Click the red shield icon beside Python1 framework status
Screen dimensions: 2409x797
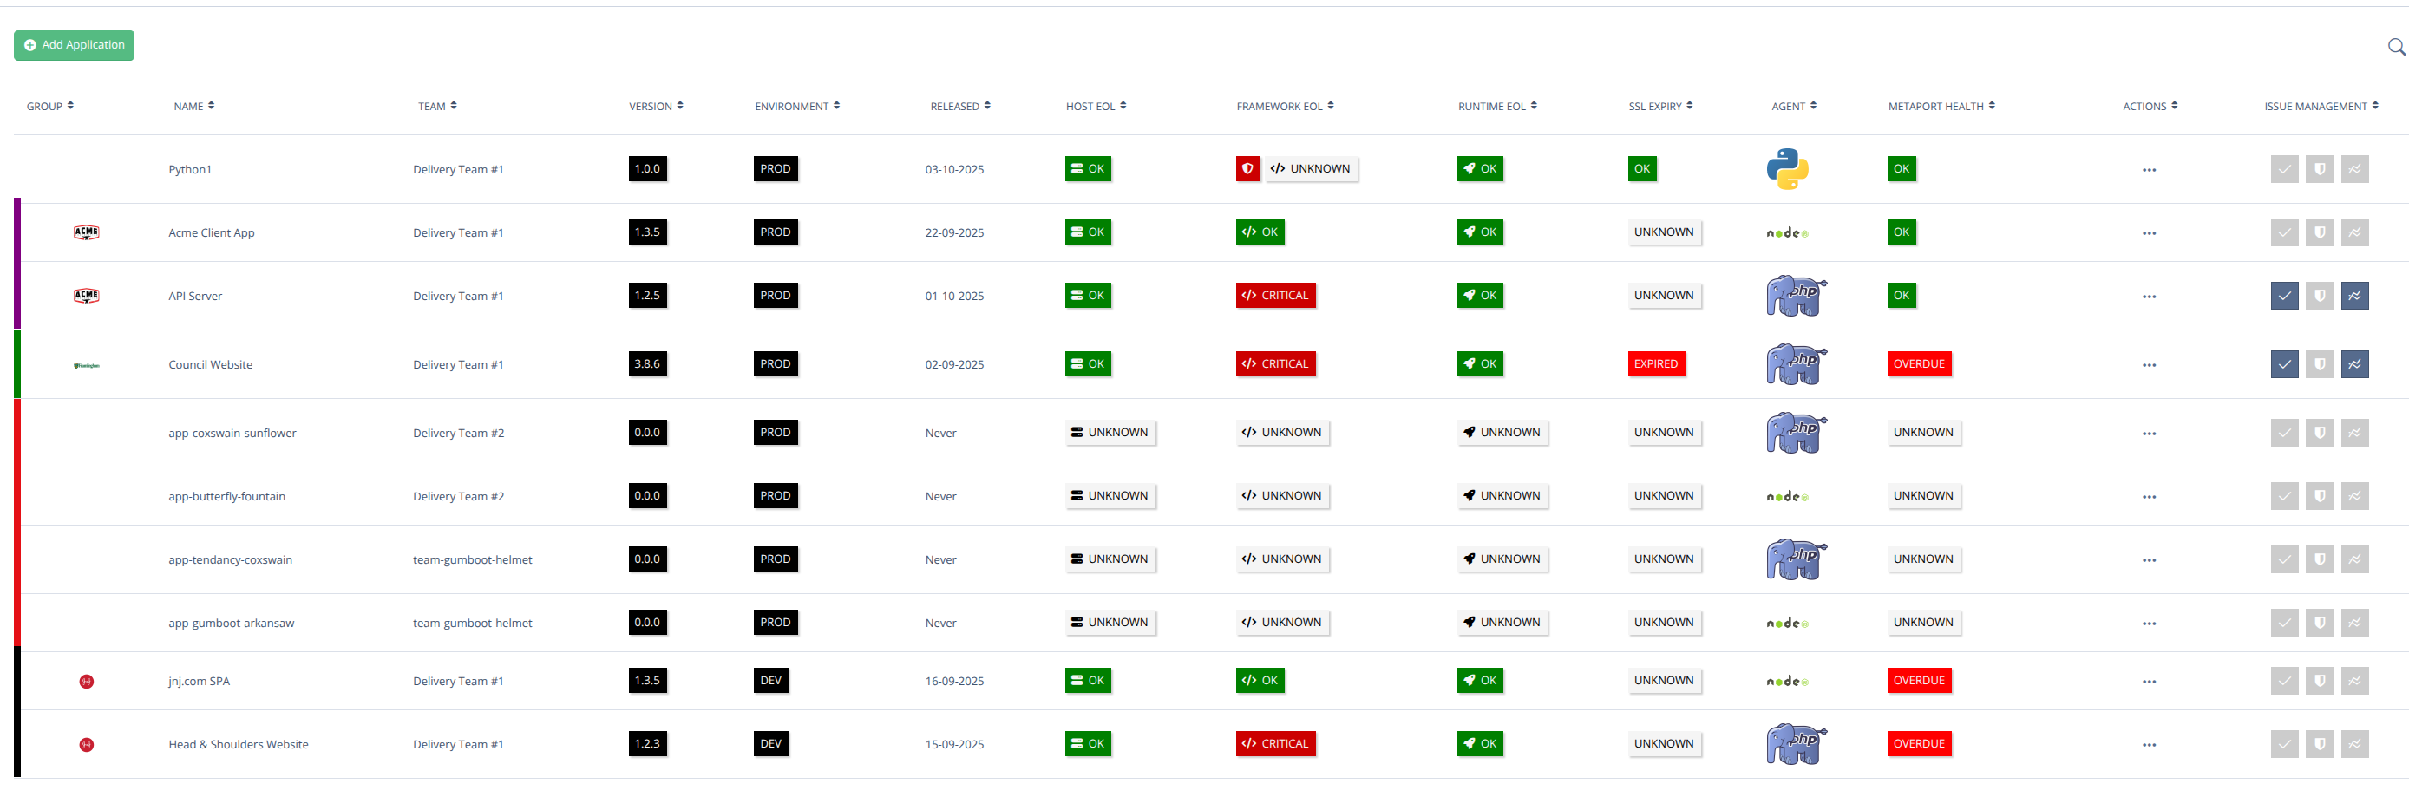[1247, 168]
